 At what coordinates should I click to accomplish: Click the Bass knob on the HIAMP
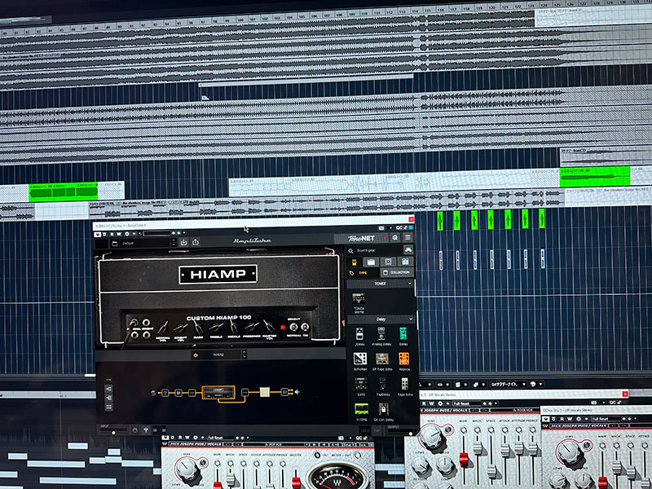coord(199,328)
